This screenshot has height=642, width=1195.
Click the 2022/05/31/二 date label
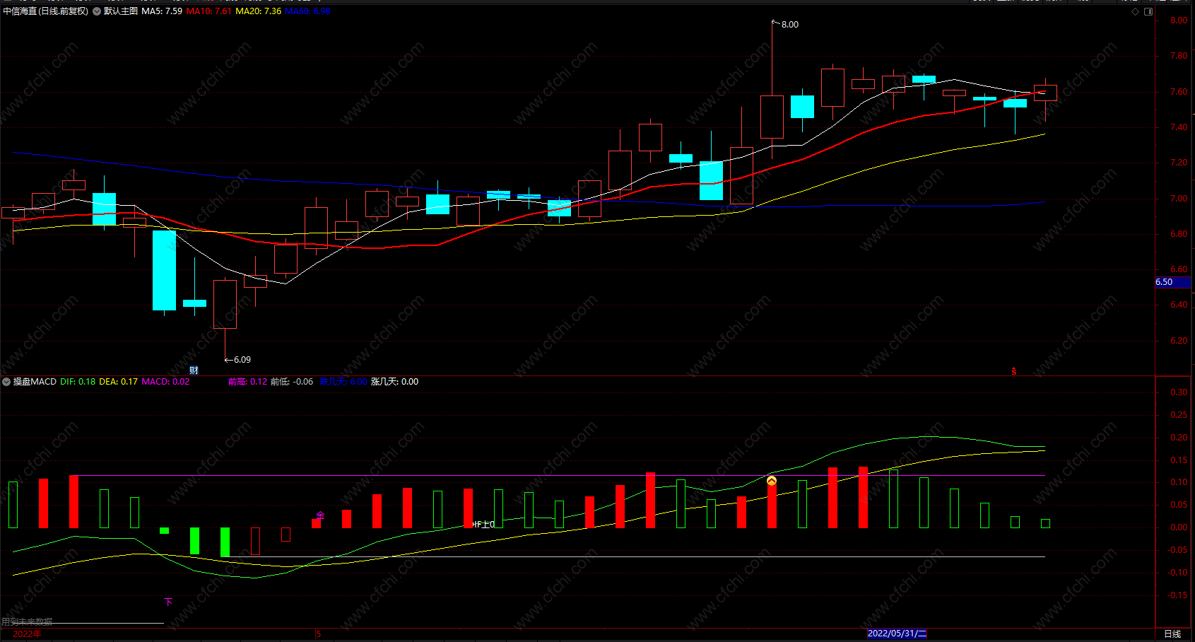point(897,634)
